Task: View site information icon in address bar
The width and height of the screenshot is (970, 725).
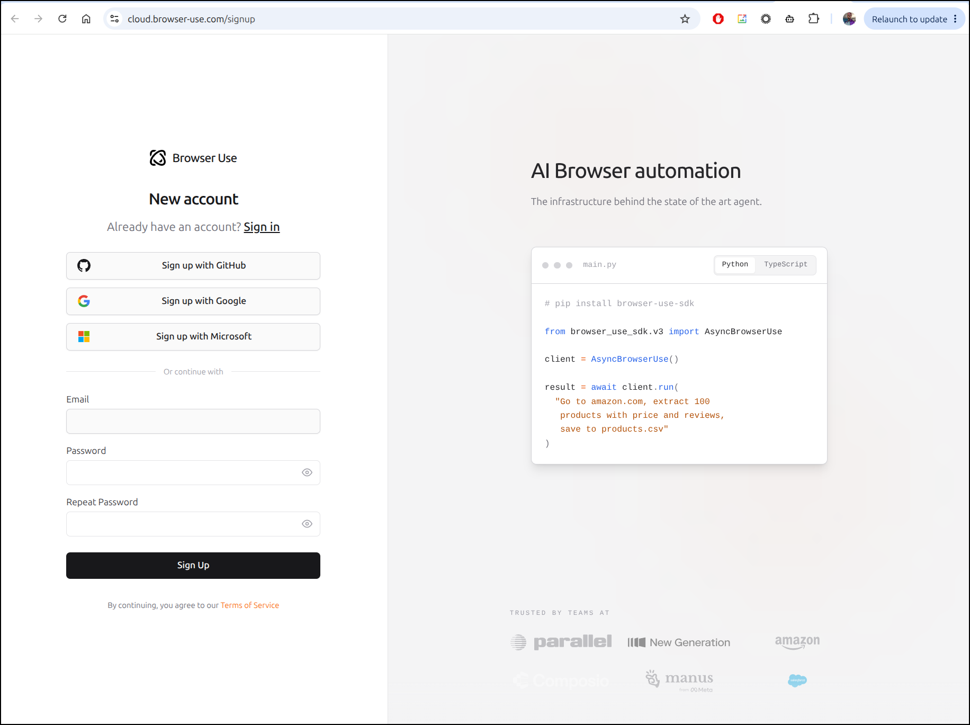Action: [x=114, y=19]
